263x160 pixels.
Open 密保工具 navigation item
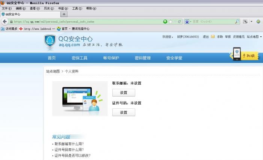tap(80, 58)
